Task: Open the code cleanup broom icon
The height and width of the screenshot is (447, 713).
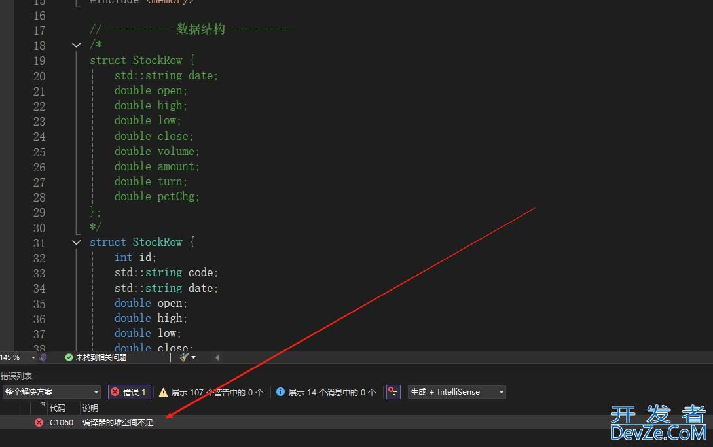Action: (184, 357)
